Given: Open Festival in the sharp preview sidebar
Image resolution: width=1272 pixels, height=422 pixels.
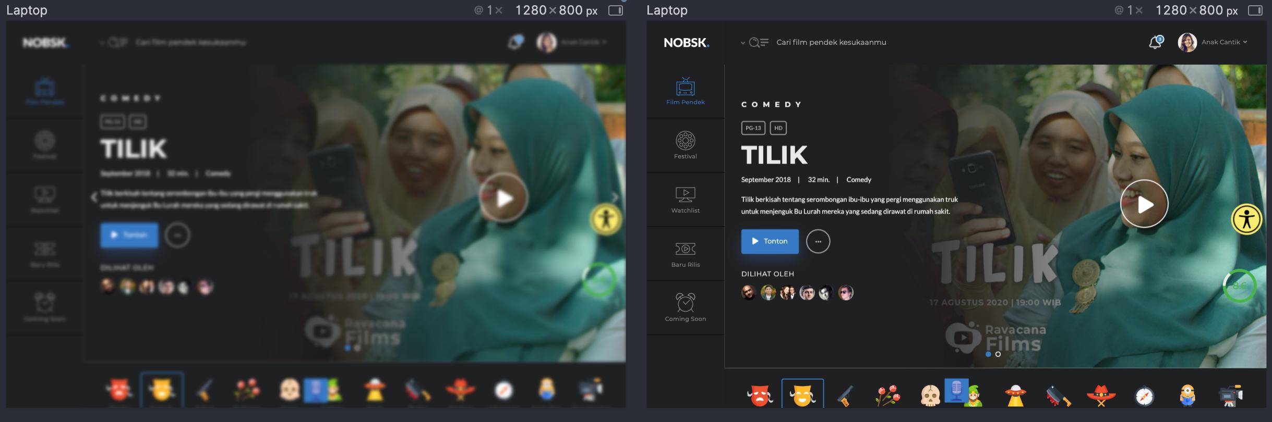Looking at the screenshot, I should [685, 145].
